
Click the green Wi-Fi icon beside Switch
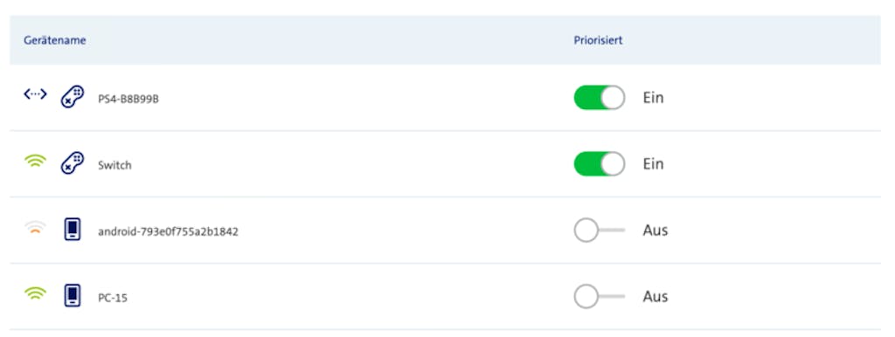[35, 162]
